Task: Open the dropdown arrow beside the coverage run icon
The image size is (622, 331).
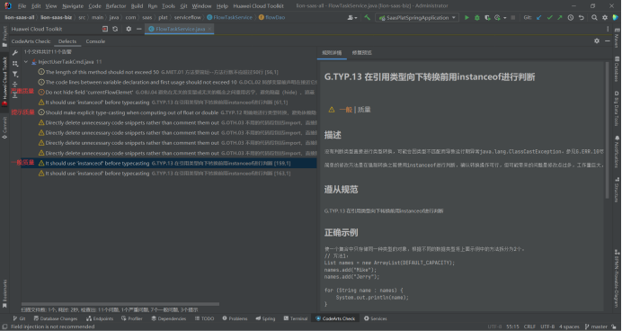Action: point(504,18)
